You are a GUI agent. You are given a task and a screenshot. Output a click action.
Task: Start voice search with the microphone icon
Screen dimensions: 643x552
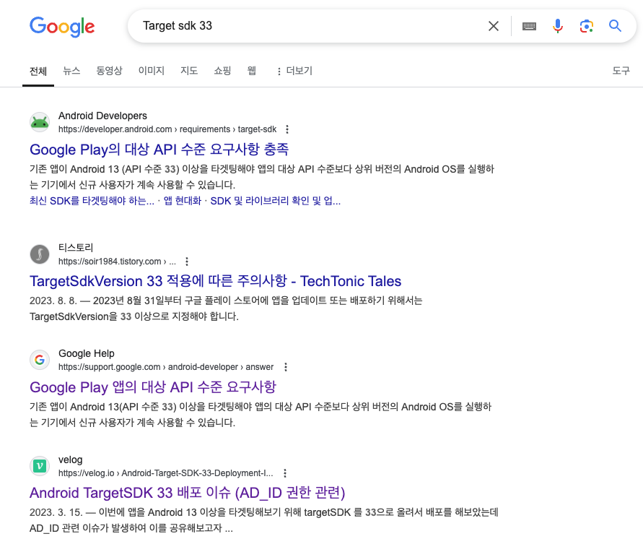(557, 26)
